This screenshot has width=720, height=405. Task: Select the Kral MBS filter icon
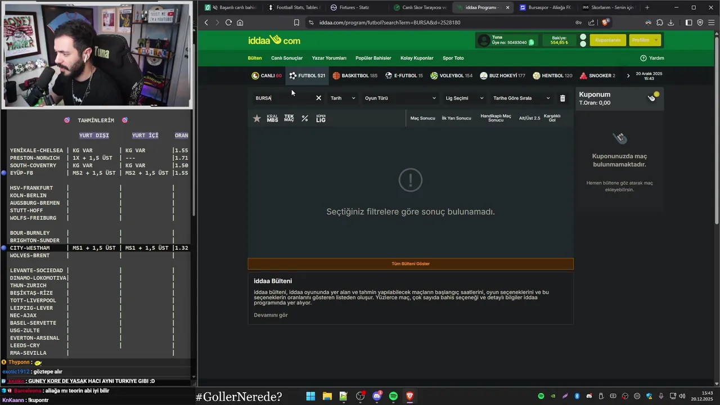(x=272, y=118)
